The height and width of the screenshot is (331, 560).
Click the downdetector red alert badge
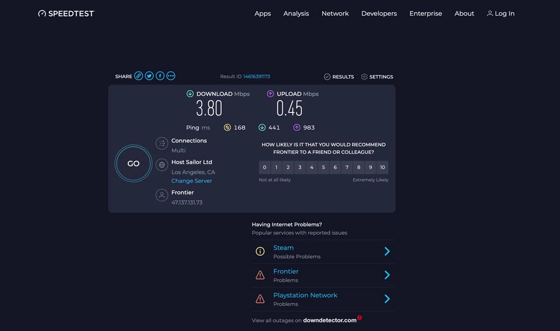pyautogui.click(x=360, y=318)
